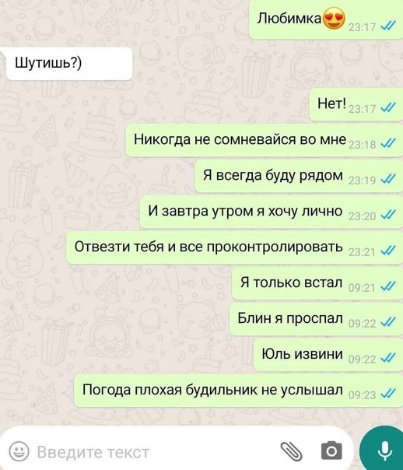Open the emoji picker smiley icon

pos(19,451)
